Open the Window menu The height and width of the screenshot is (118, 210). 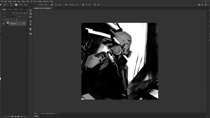[x=46, y=1]
